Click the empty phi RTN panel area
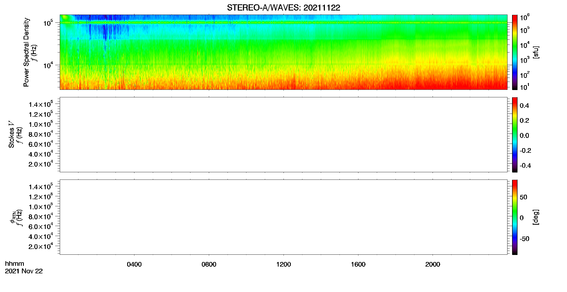The image size is (567, 292). (283, 217)
